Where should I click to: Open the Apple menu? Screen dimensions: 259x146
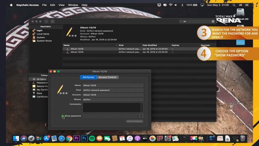pyautogui.click(x=11, y=5)
